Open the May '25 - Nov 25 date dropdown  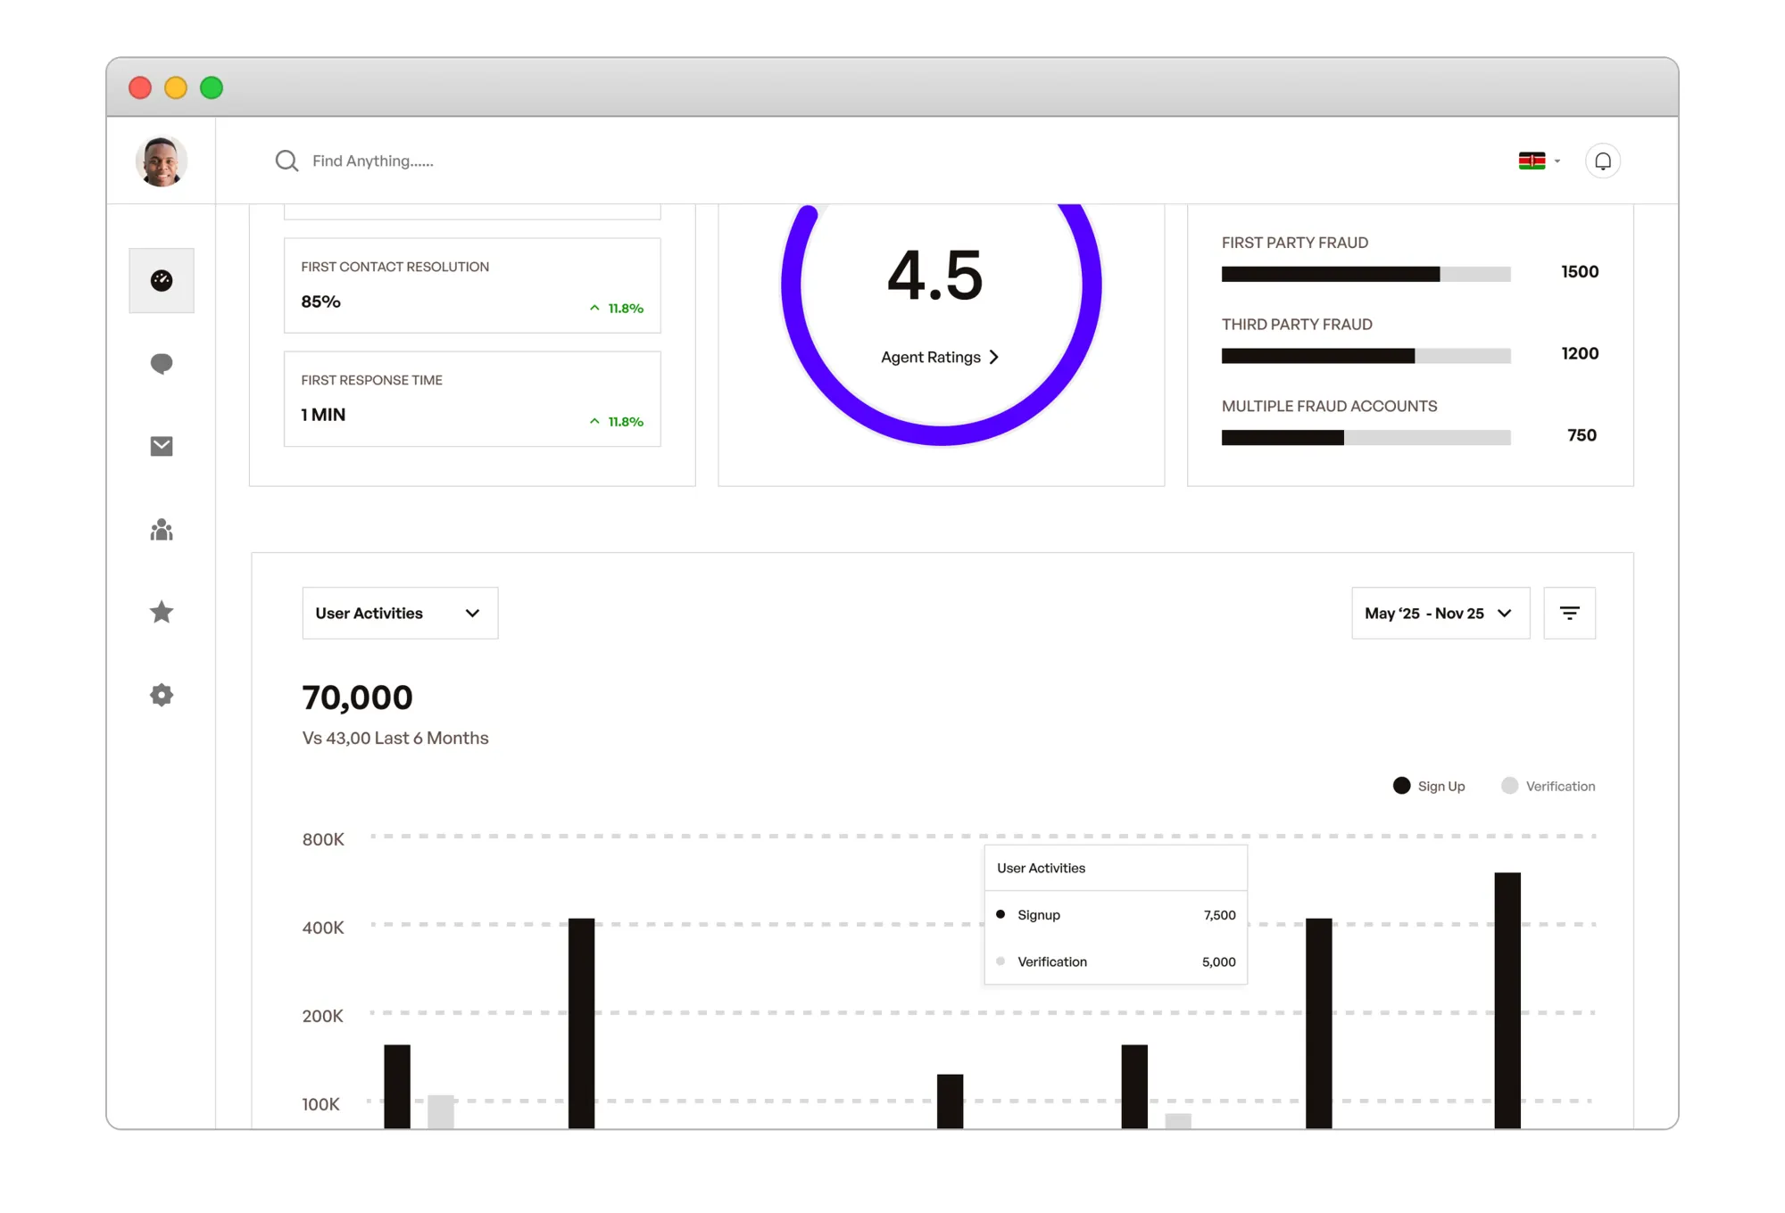(x=1440, y=613)
